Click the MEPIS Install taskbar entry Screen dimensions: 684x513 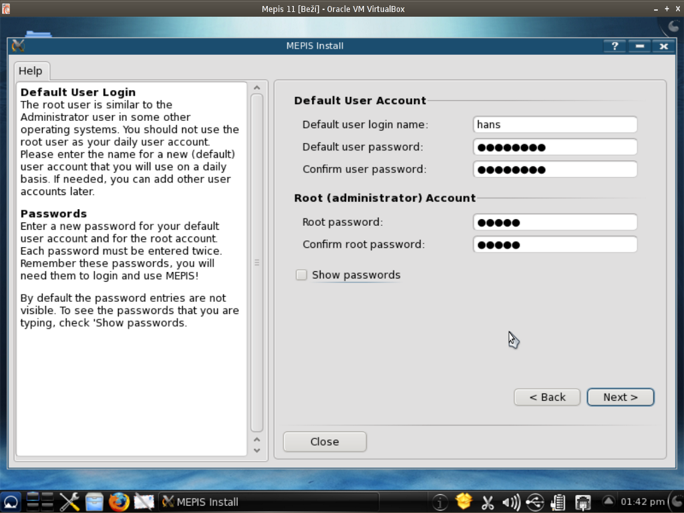coord(267,502)
